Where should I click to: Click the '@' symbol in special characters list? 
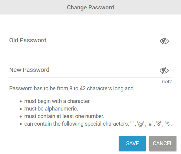pyautogui.click(x=141, y=124)
